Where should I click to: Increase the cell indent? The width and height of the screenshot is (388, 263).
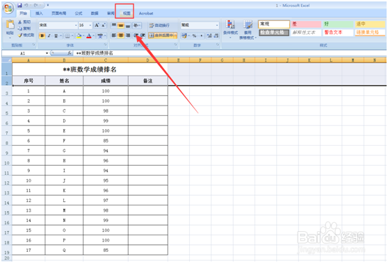tap(143, 35)
